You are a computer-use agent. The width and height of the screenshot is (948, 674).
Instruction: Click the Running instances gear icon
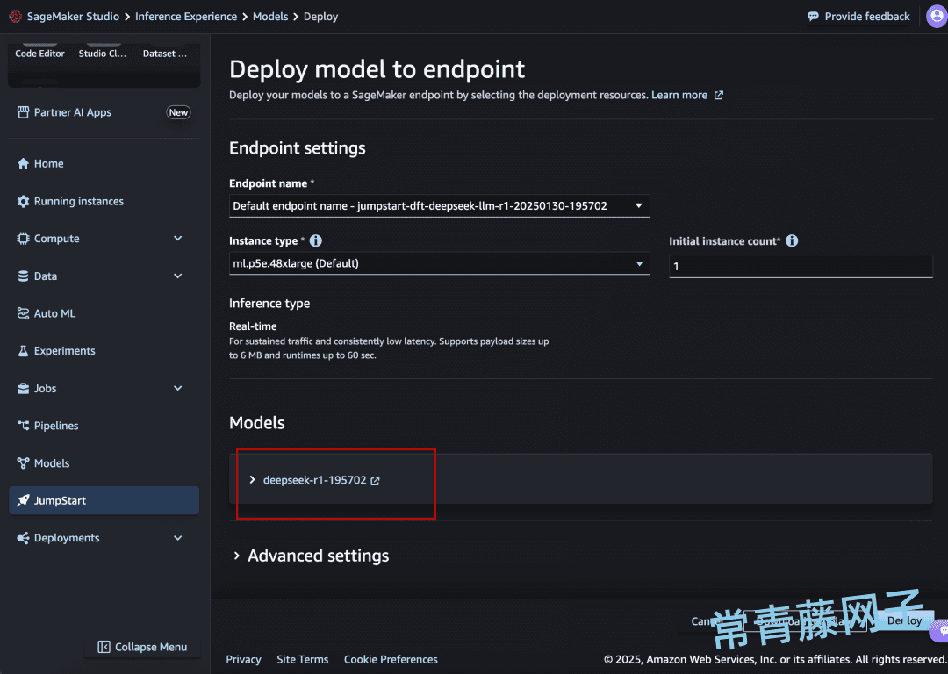23,201
